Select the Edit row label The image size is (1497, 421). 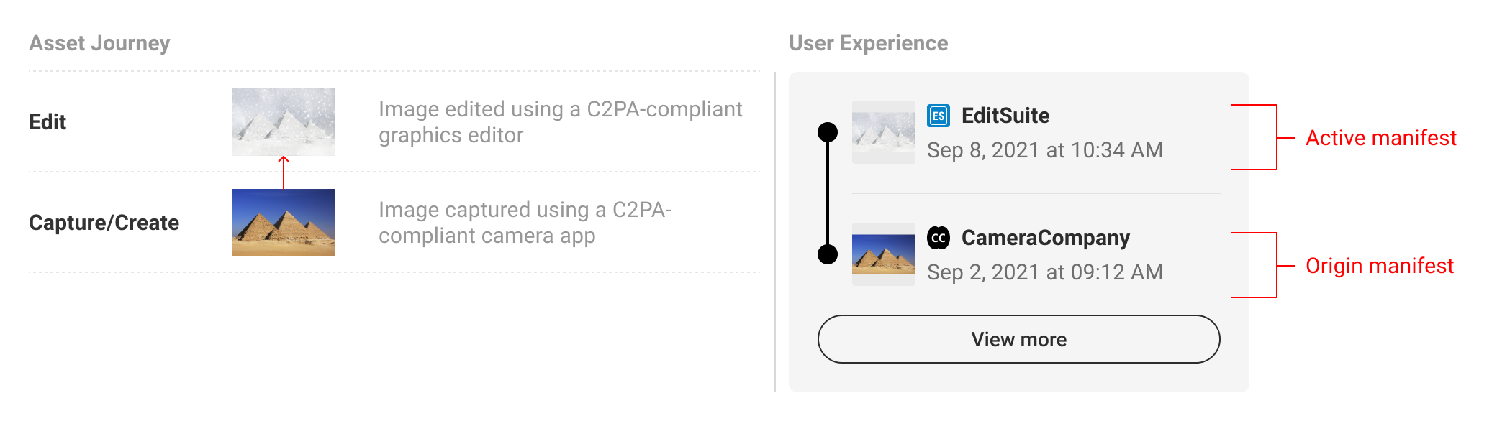(48, 122)
